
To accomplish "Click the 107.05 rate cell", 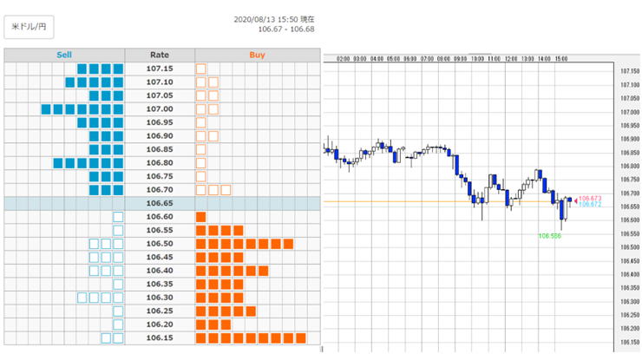I will pyautogui.click(x=160, y=95).
